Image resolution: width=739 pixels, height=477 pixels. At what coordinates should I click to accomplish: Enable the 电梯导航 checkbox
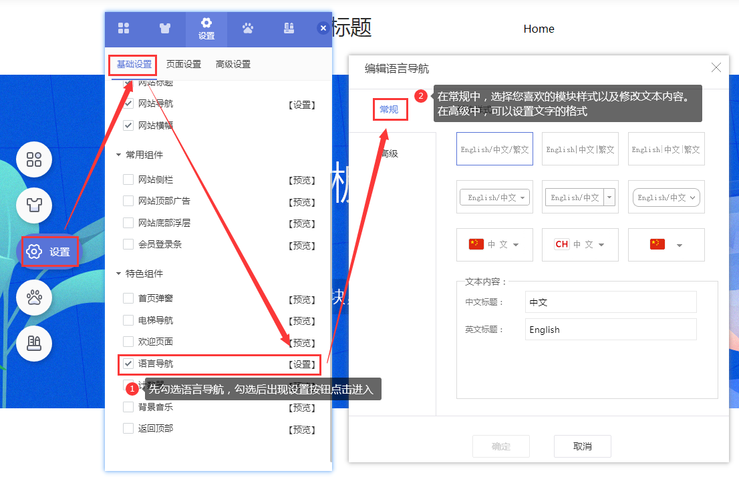(x=128, y=320)
